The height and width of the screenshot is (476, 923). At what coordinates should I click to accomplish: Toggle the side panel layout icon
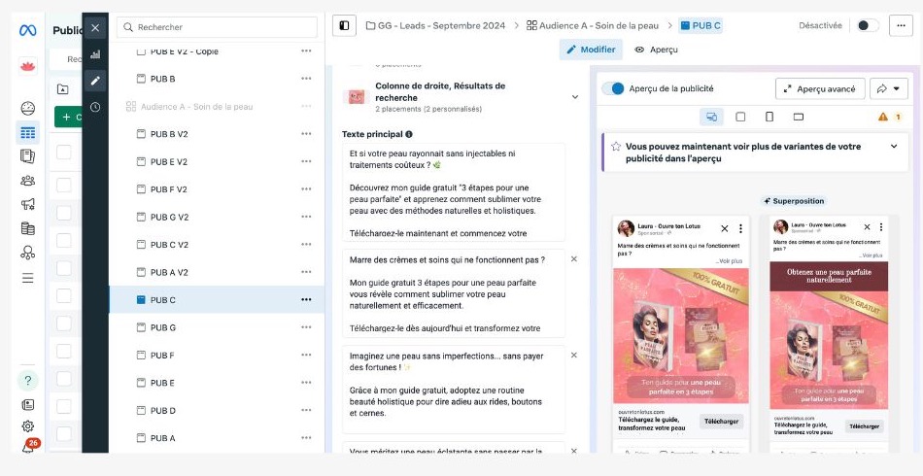click(x=344, y=26)
